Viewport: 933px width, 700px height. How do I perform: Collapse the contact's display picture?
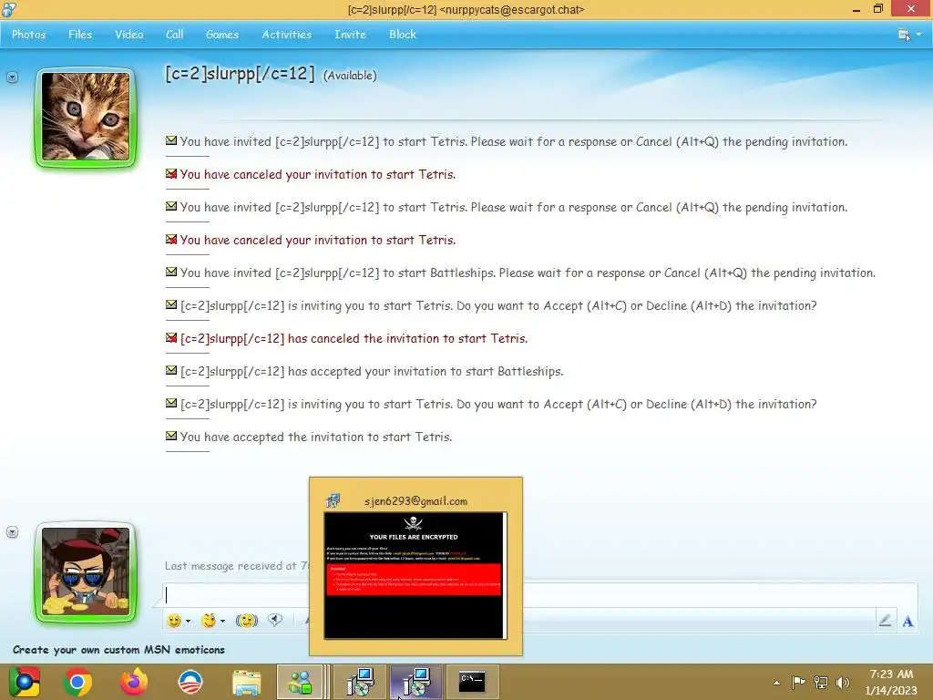point(12,77)
